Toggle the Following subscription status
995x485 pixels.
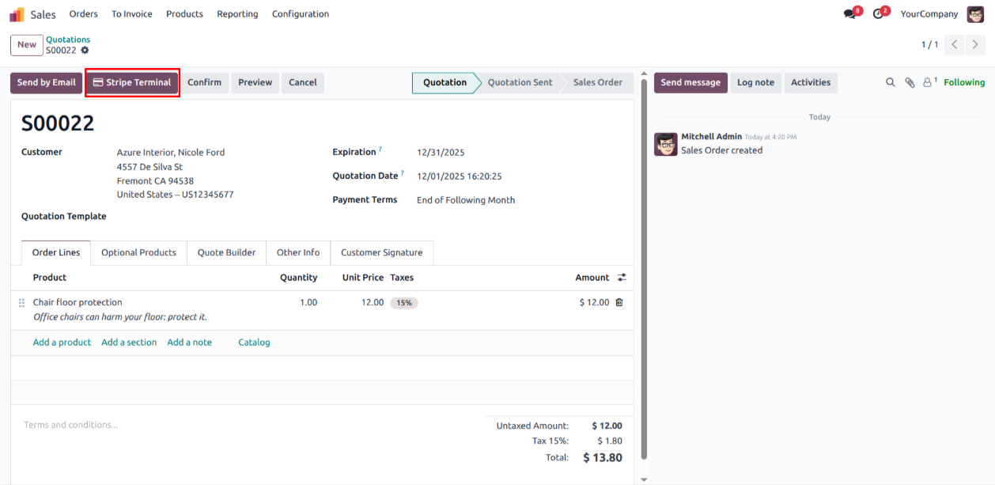(964, 82)
